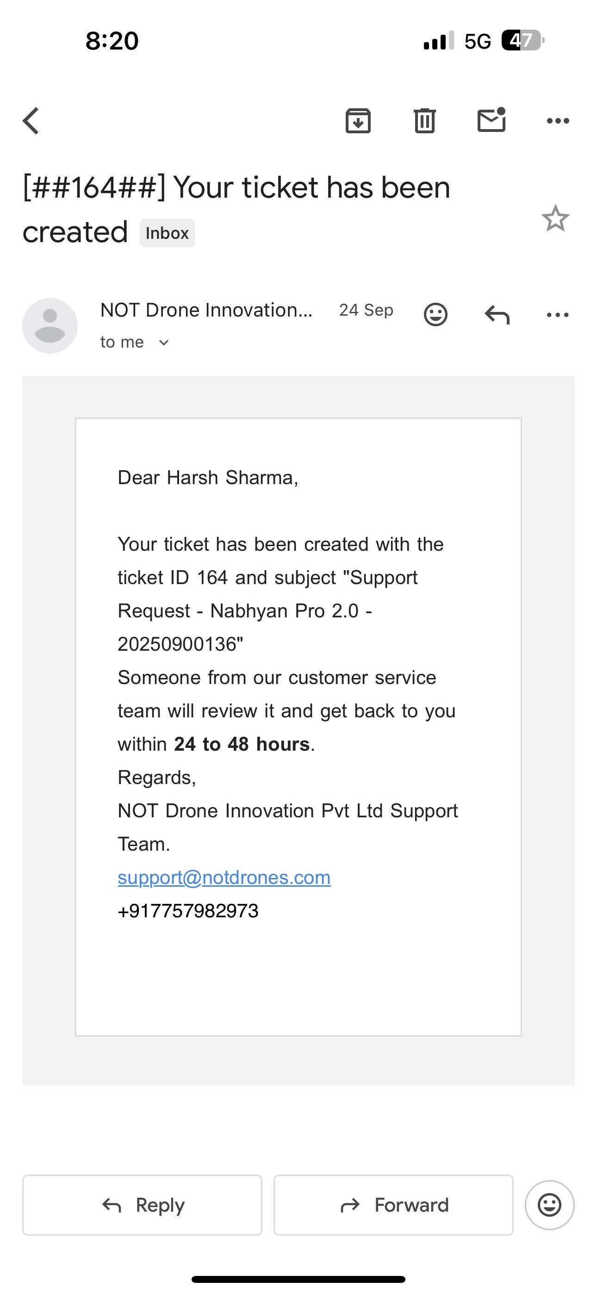Star this ticket email
Image resolution: width=597 pixels, height=1294 pixels.
[x=555, y=218]
